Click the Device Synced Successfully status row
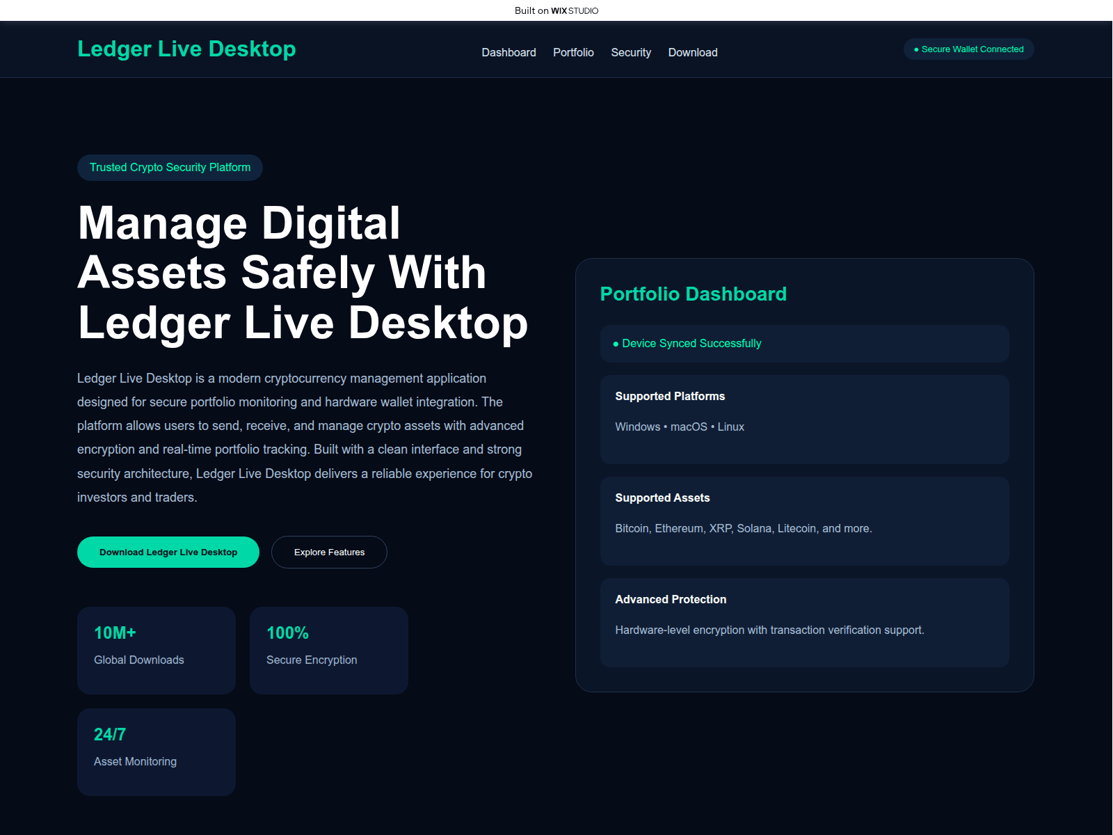1113x835 pixels. 805,344
